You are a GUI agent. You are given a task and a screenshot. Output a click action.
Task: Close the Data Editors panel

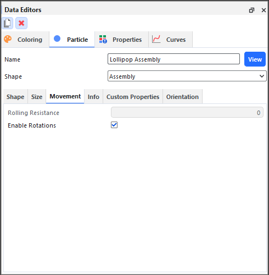[x=264, y=10]
